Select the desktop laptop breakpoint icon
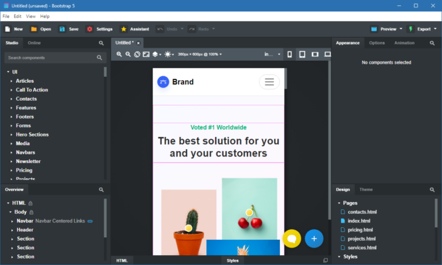Screen dimensions: 442x265 pos(327,54)
